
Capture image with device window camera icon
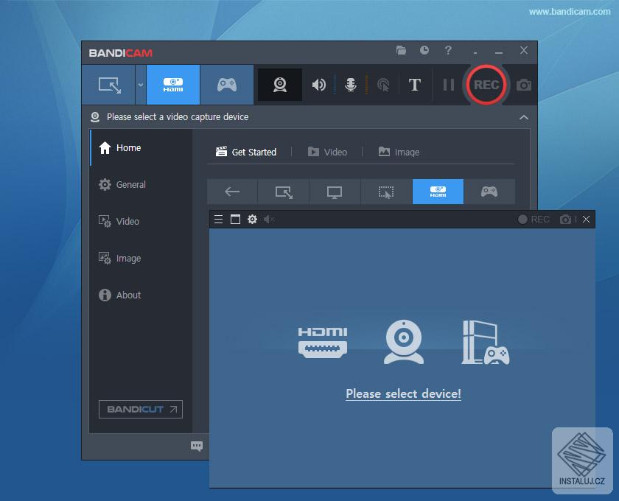tap(565, 219)
